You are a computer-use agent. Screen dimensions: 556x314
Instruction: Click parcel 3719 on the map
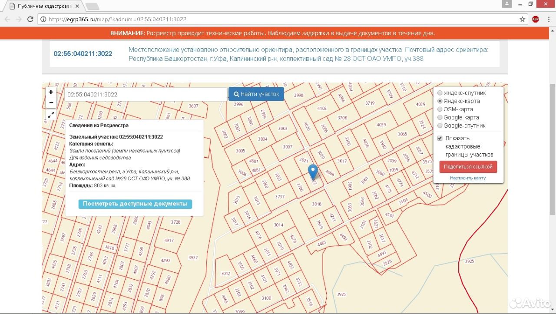[x=370, y=103]
